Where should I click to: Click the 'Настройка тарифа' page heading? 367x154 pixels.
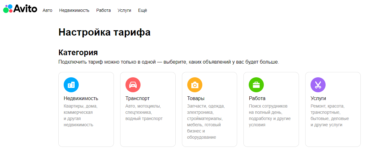[x=104, y=32]
